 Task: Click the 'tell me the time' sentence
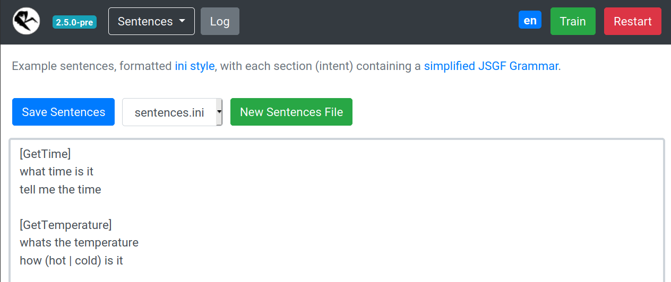tap(61, 189)
